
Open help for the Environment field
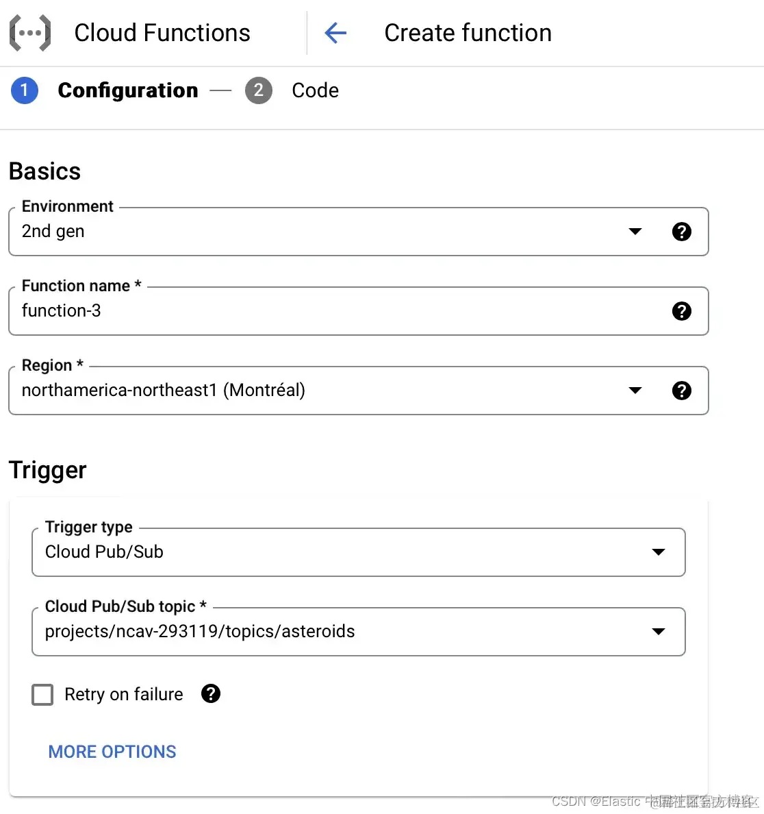point(681,232)
